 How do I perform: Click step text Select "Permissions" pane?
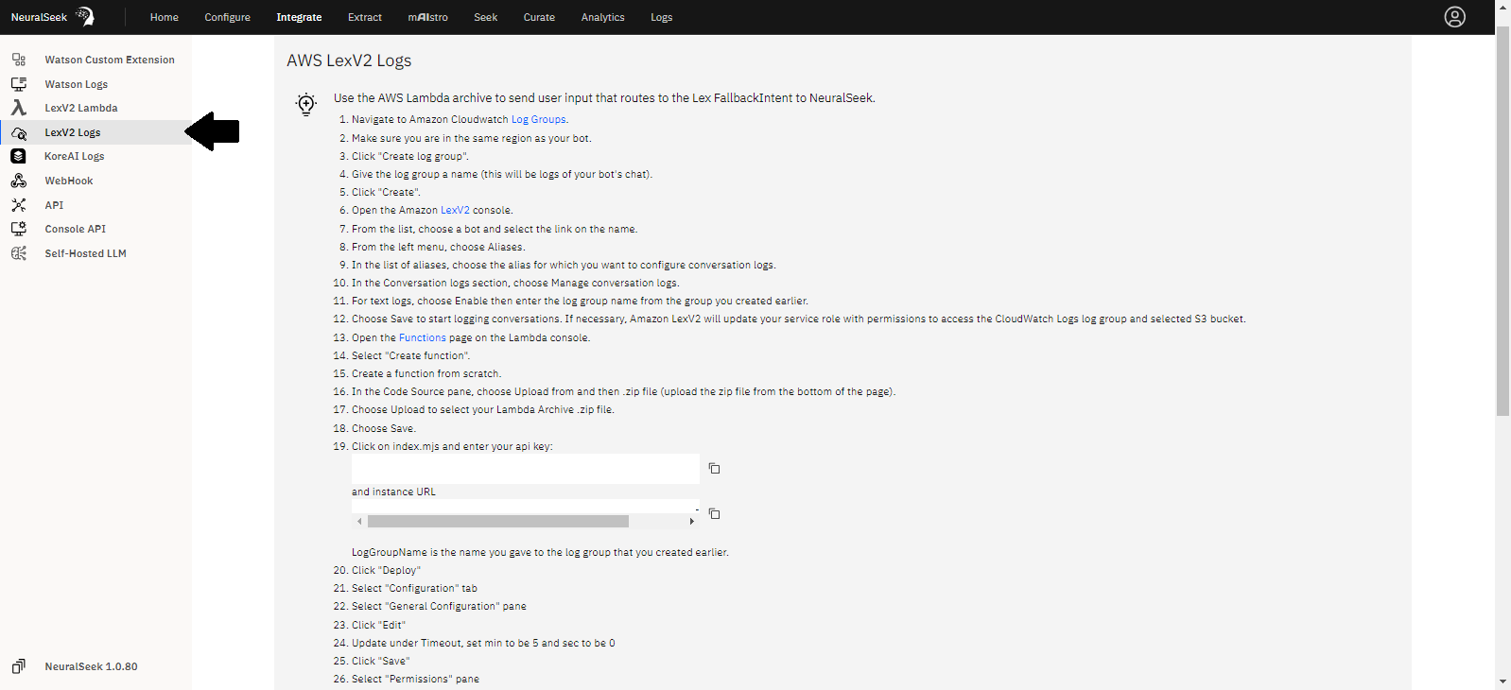click(415, 679)
